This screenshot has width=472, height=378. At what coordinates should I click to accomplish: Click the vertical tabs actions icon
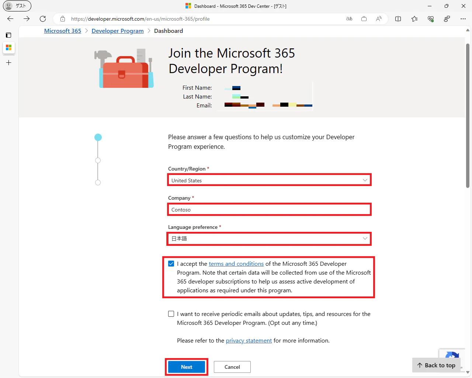pyautogui.click(x=8, y=35)
